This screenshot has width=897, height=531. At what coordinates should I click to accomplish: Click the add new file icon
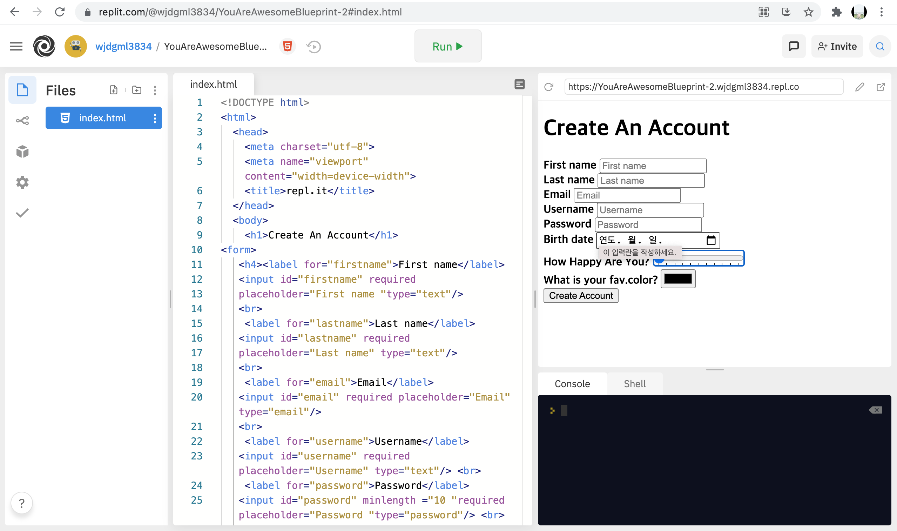pos(113,90)
